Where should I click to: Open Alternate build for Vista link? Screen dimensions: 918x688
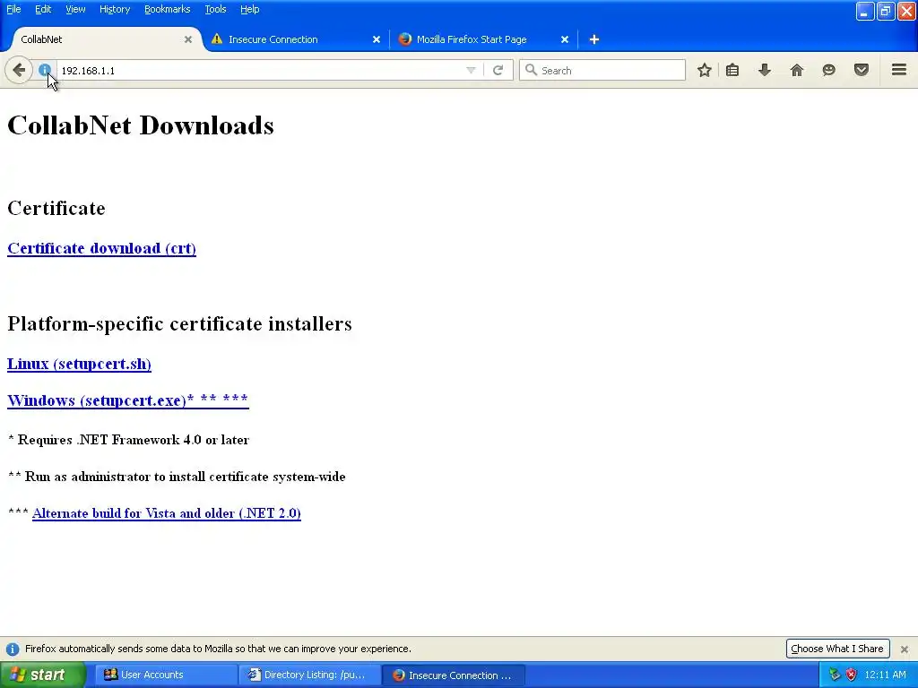tap(166, 513)
